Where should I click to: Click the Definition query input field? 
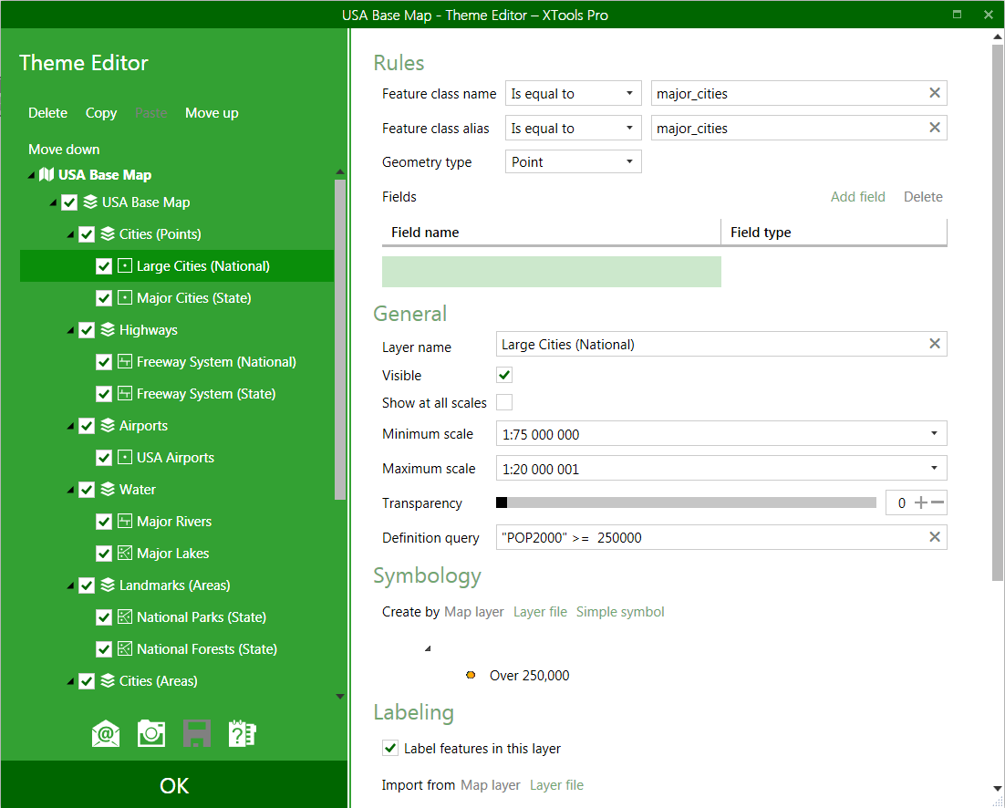click(721, 537)
